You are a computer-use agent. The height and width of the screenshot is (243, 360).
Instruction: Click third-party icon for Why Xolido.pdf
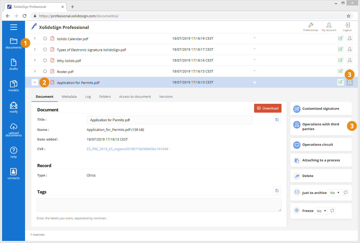tap(350, 60)
